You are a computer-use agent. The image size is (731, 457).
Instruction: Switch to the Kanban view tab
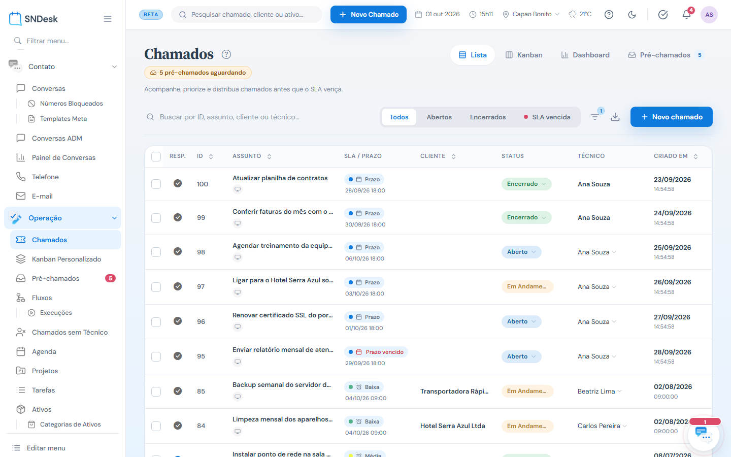(524, 55)
